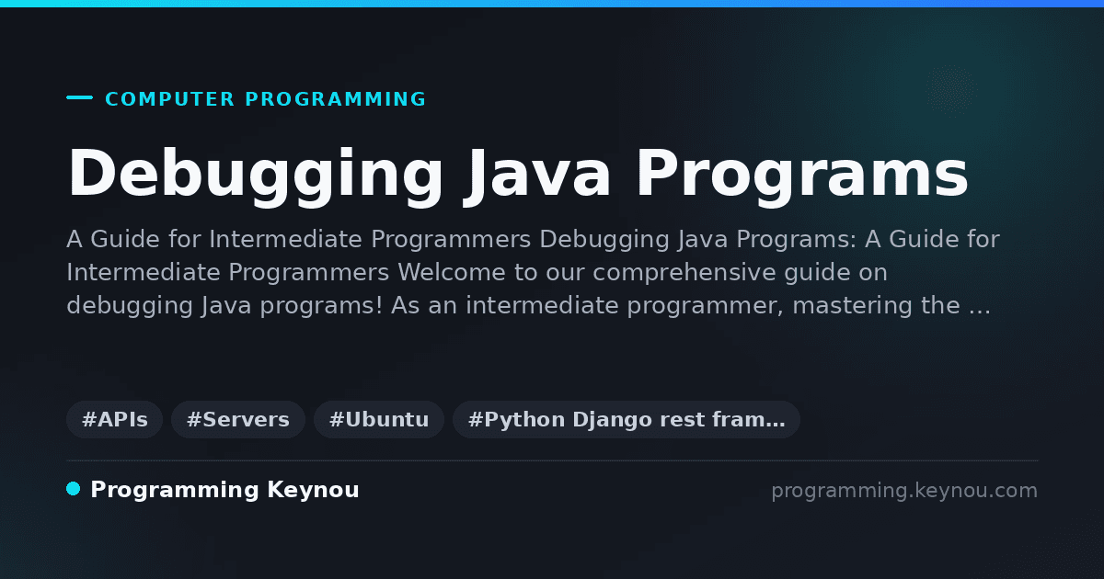
Task: Select the #APIs tag
Action: point(114,420)
